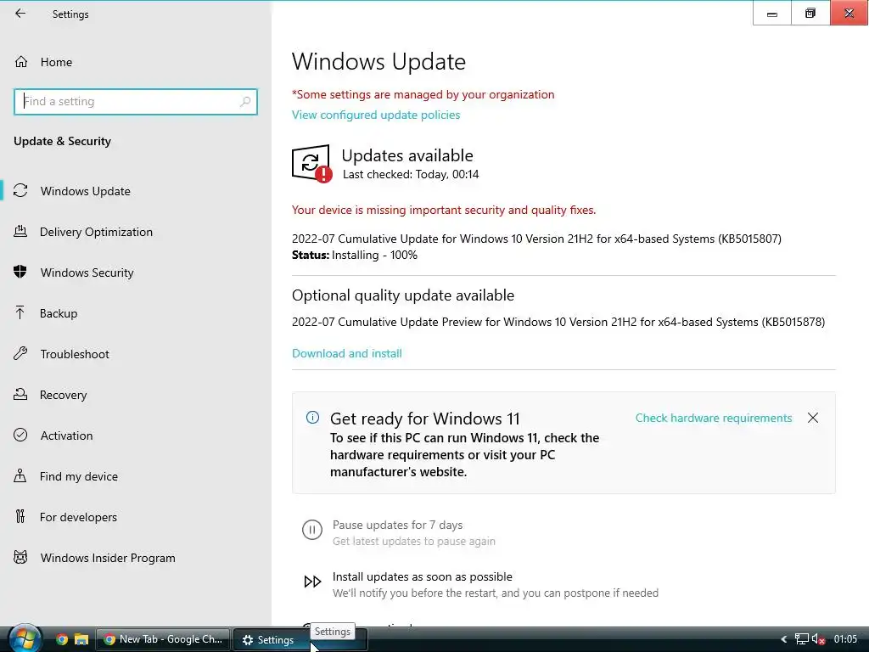Click the KB5015807 cumulative update text

(536, 239)
